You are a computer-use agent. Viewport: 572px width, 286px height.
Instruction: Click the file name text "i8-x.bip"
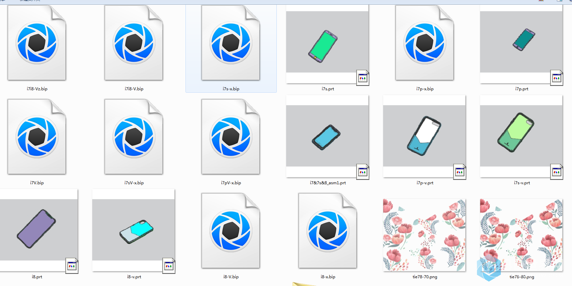pos(328,277)
